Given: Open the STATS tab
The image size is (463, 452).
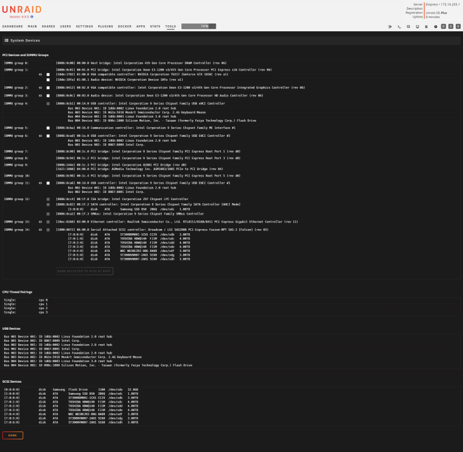Looking at the screenshot, I should pos(155,27).
